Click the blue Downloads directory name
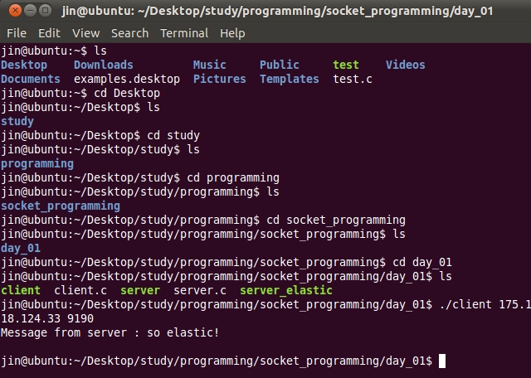 tap(103, 65)
